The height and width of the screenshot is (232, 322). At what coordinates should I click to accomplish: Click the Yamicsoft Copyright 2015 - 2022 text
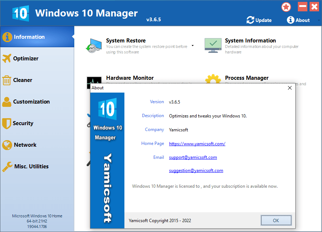(x=160, y=221)
